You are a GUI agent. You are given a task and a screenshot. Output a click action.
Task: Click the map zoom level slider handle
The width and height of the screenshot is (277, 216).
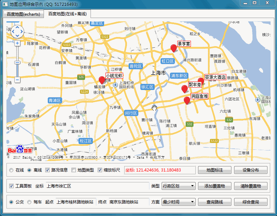point(17,62)
